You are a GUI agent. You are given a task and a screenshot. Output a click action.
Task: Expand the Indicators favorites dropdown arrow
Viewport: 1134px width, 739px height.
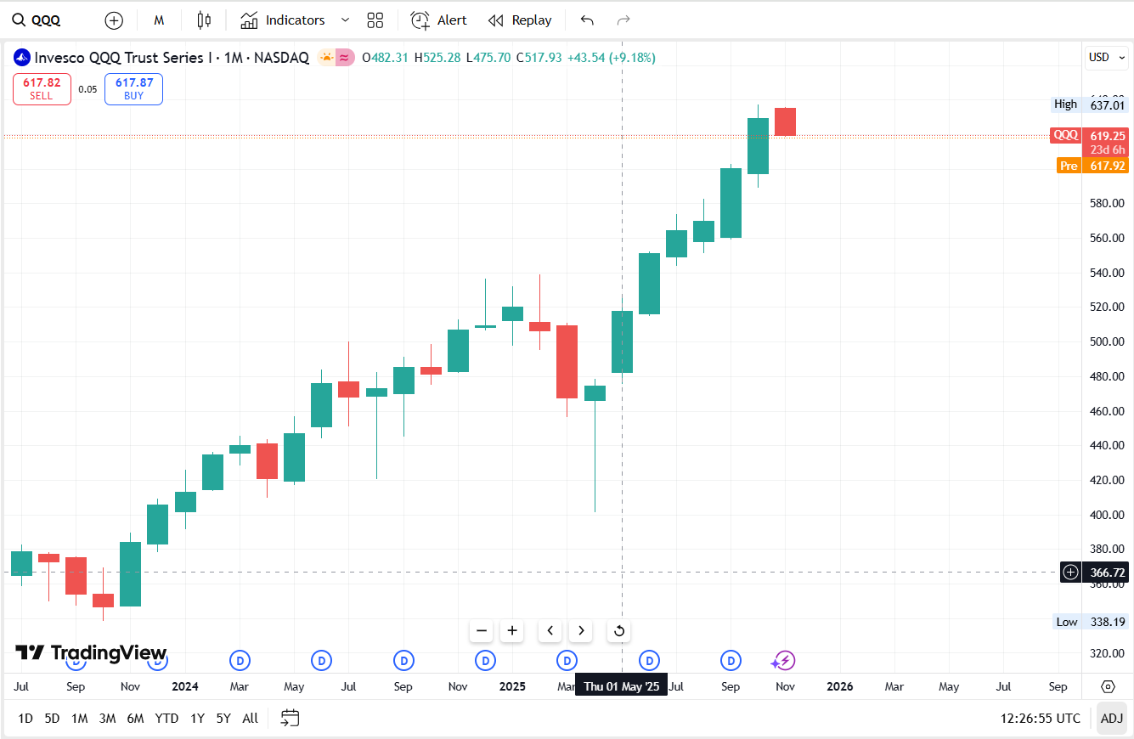(x=345, y=20)
